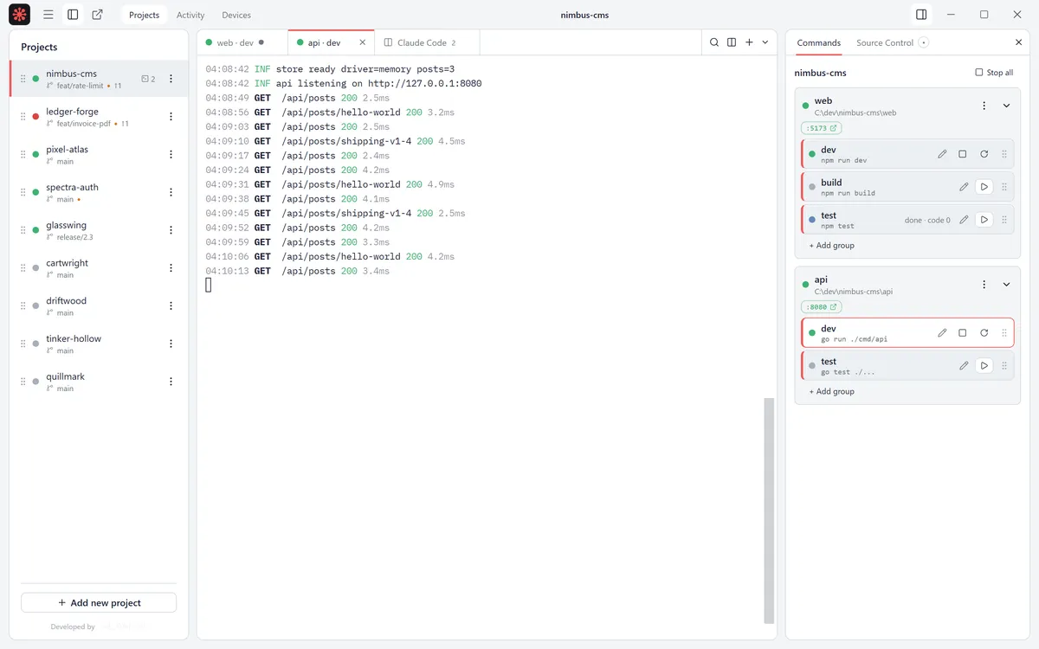Select the spectra-auth project
Viewport: 1039px width, 649px height.
coord(99,192)
